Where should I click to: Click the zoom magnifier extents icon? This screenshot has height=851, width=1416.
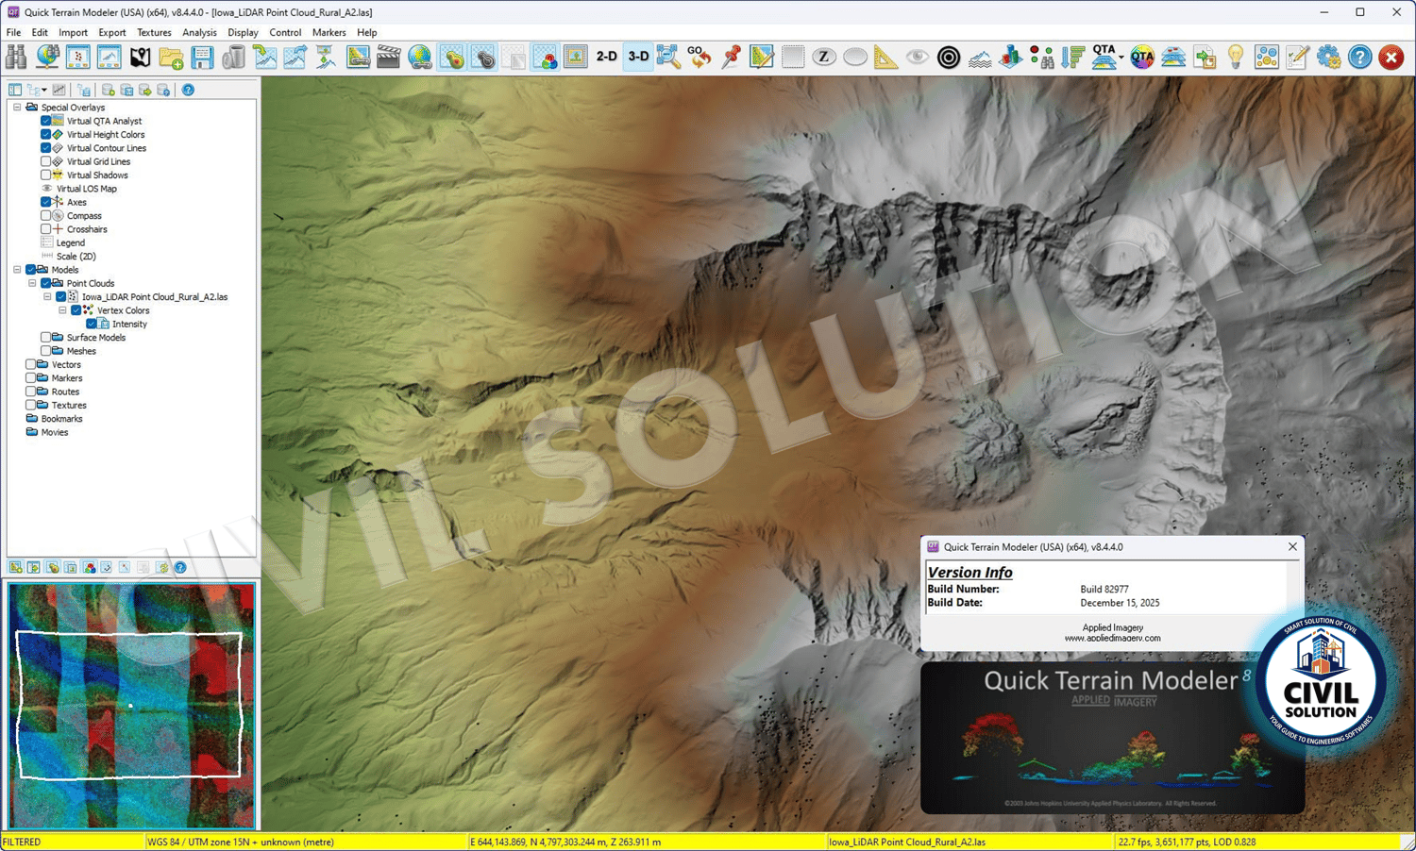tap(669, 58)
